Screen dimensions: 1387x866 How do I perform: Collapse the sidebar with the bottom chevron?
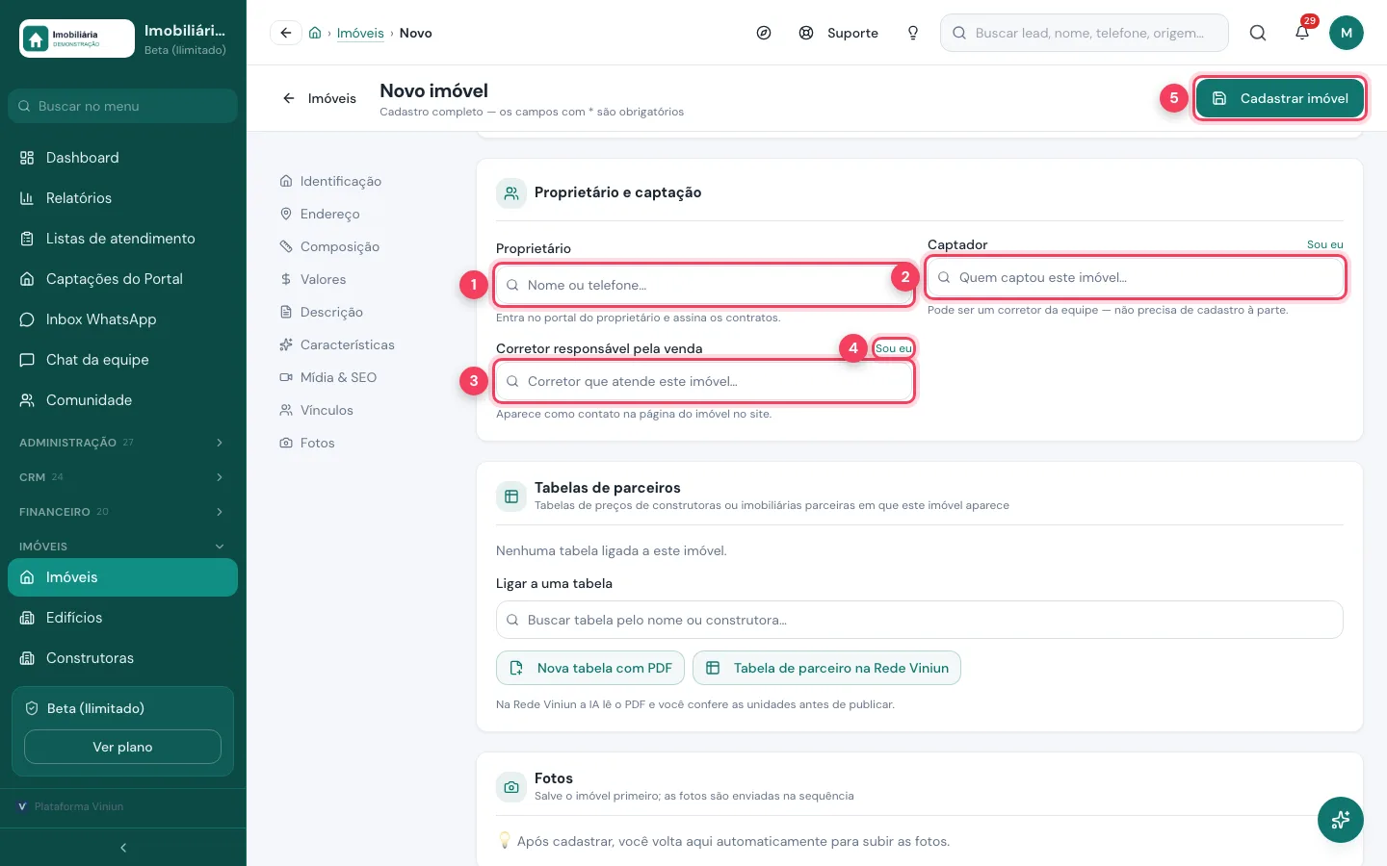point(123,848)
